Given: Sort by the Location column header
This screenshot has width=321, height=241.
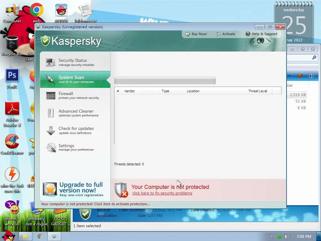Looking at the screenshot, I should coord(216,91).
